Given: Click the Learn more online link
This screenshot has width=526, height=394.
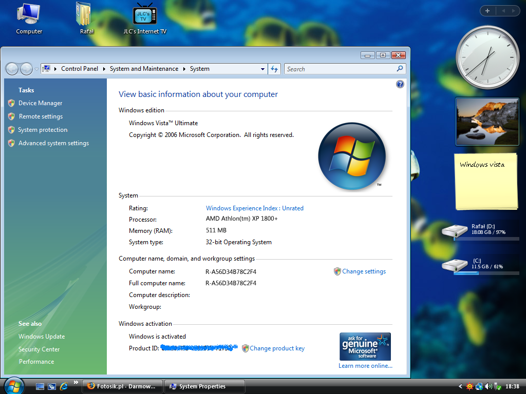Looking at the screenshot, I should (365, 365).
